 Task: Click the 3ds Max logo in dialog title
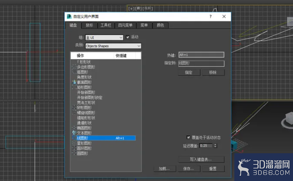(69, 16)
